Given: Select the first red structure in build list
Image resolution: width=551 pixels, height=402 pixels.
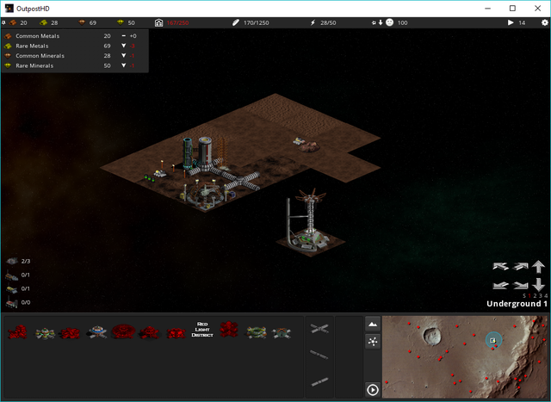Looking at the screenshot, I should (17, 331).
